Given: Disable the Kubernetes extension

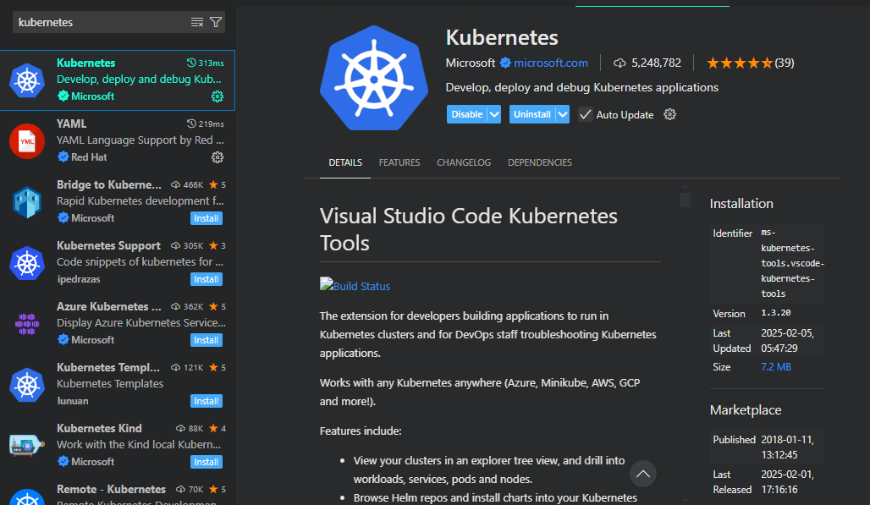Looking at the screenshot, I should (466, 115).
